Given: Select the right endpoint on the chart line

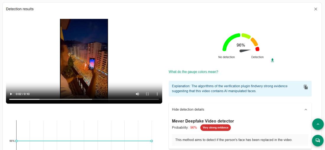Looking at the screenshot, I should click(152, 141).
